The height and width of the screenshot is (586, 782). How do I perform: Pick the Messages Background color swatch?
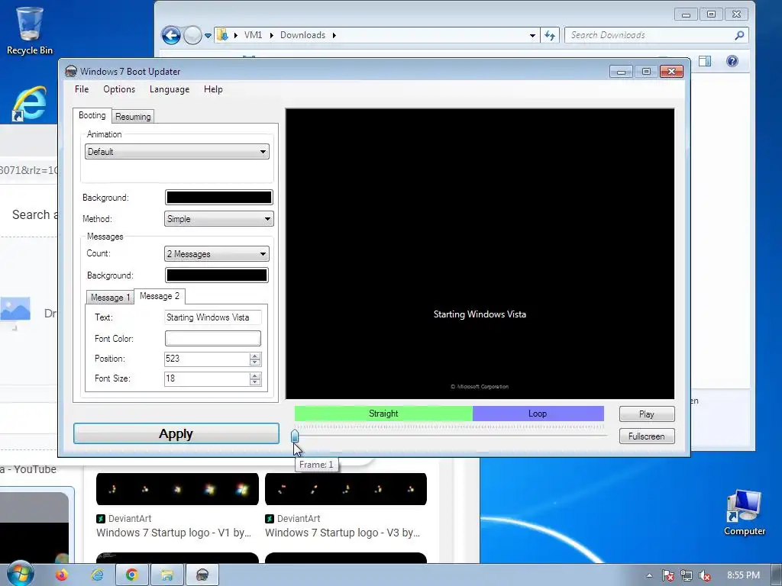pyautogui.click(x=216, y=275)
